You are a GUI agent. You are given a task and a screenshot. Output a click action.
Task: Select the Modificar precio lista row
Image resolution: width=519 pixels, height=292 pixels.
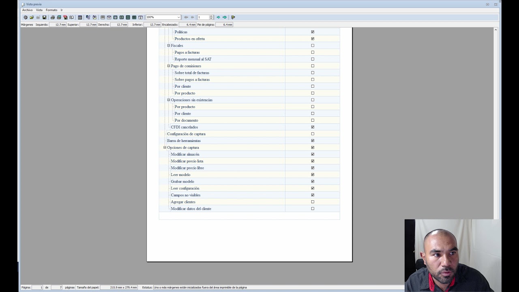tap(249, 161)
